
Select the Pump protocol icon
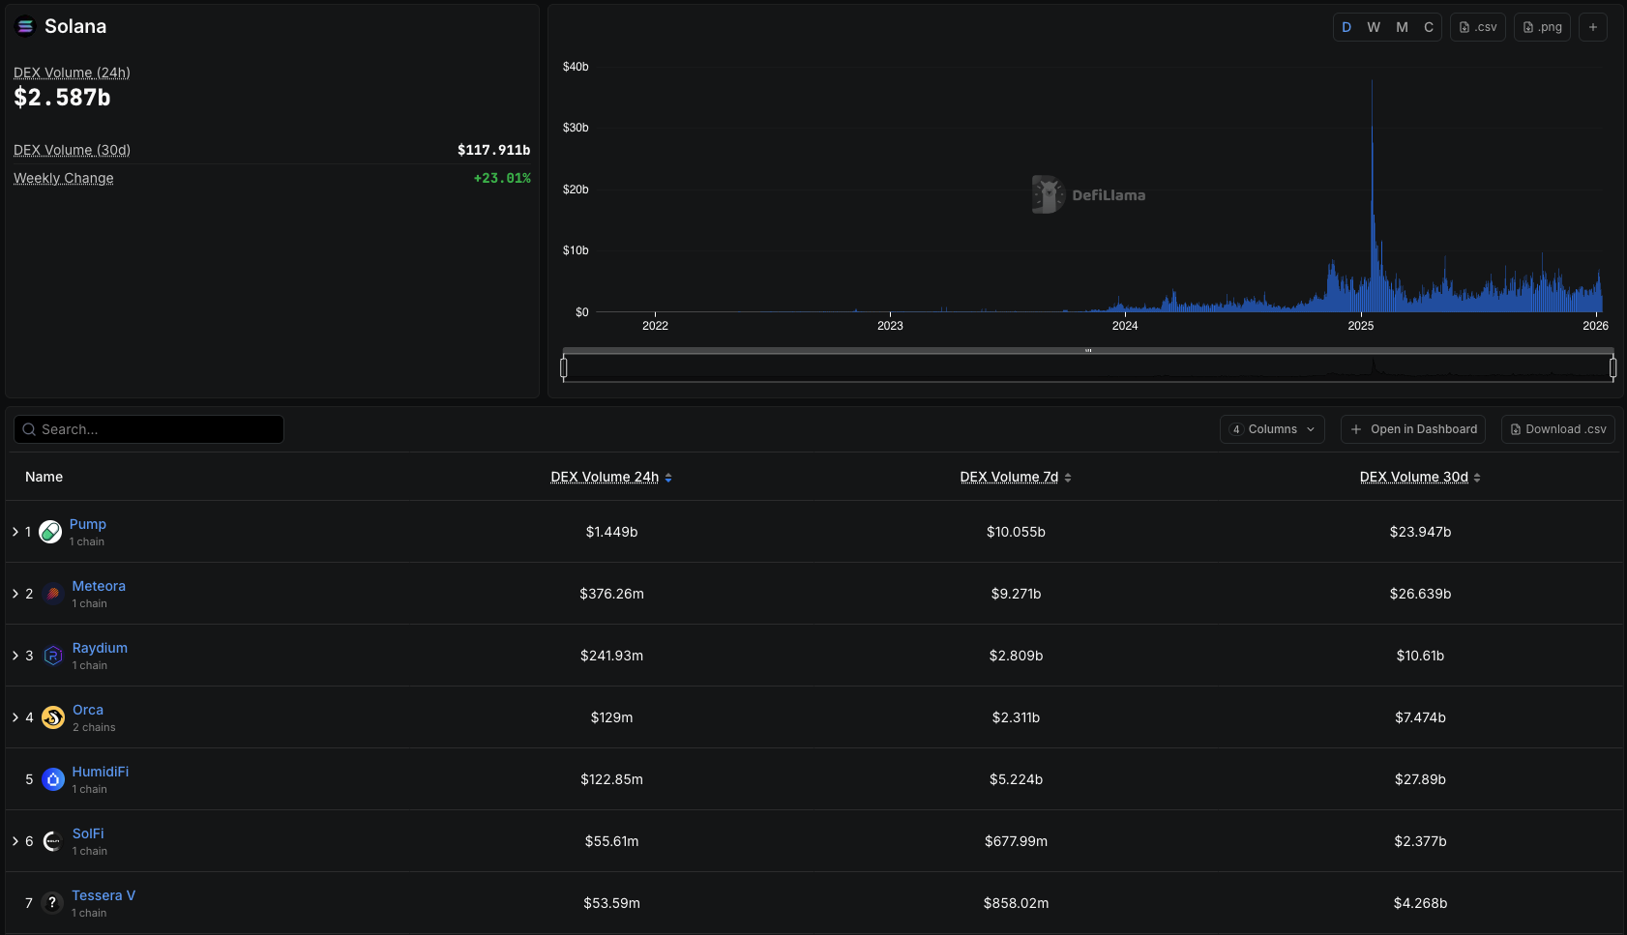pos(49,531)
